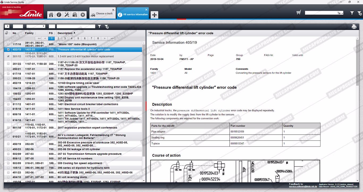Image resolution: width=363 pixels, height=192 pixels.
Task: Go to page 2 of the list
Action: (58, 39)
